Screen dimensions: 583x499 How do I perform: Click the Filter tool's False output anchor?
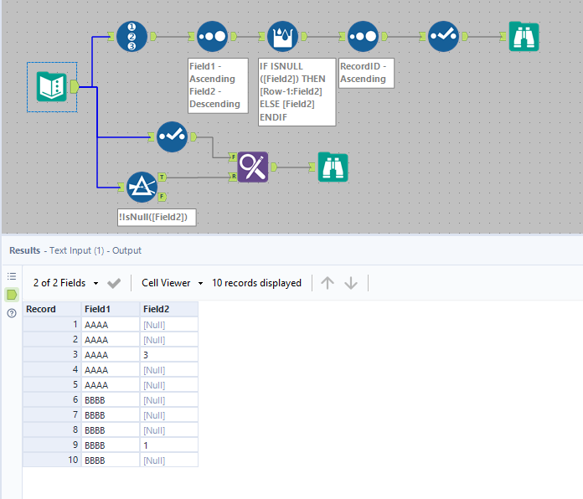click(163, 197)
